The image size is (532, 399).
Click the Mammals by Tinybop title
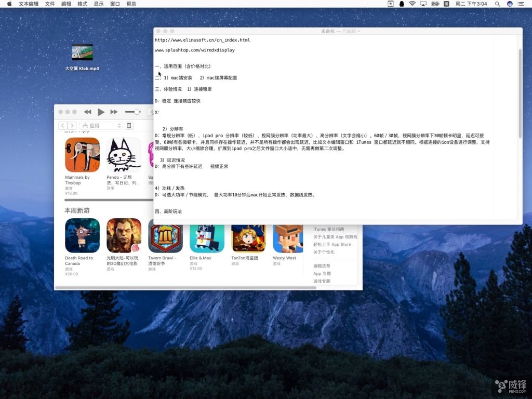[77, 180]
